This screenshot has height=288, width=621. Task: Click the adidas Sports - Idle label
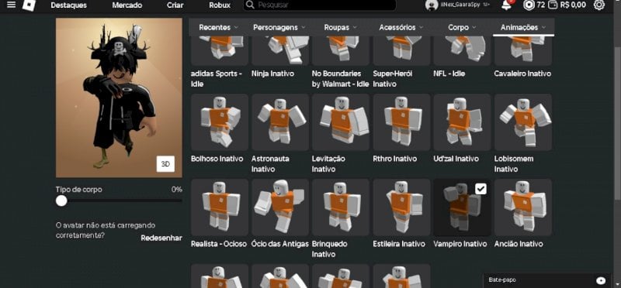coord(217,79)
